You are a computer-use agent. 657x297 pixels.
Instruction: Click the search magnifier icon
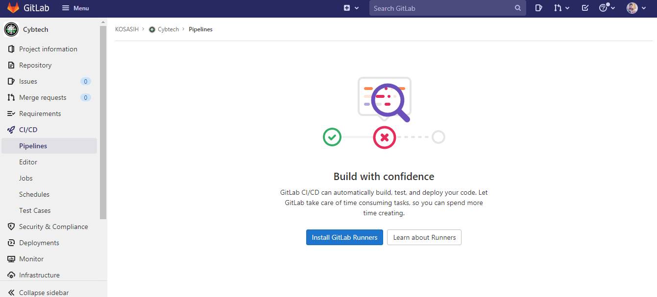point(518,8)
